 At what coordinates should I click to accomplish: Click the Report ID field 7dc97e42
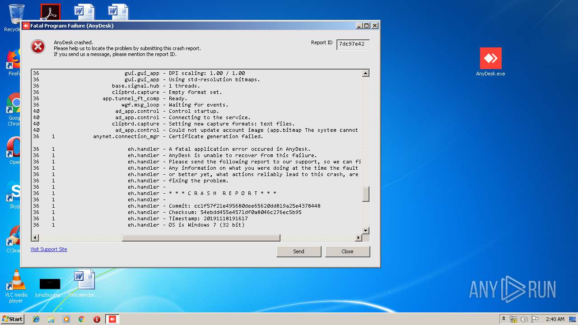(x=353, y=44)
